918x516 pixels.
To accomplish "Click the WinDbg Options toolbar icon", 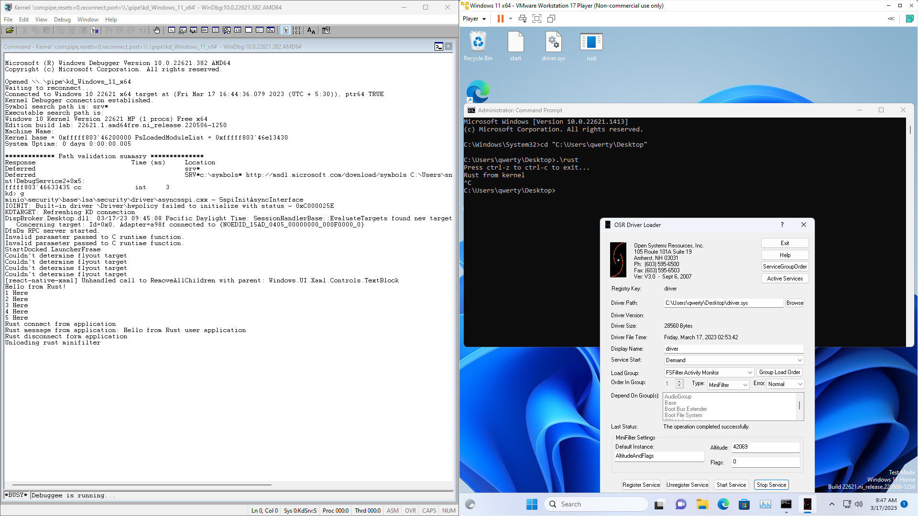I will pyautogui.click(x=326, y=30).
